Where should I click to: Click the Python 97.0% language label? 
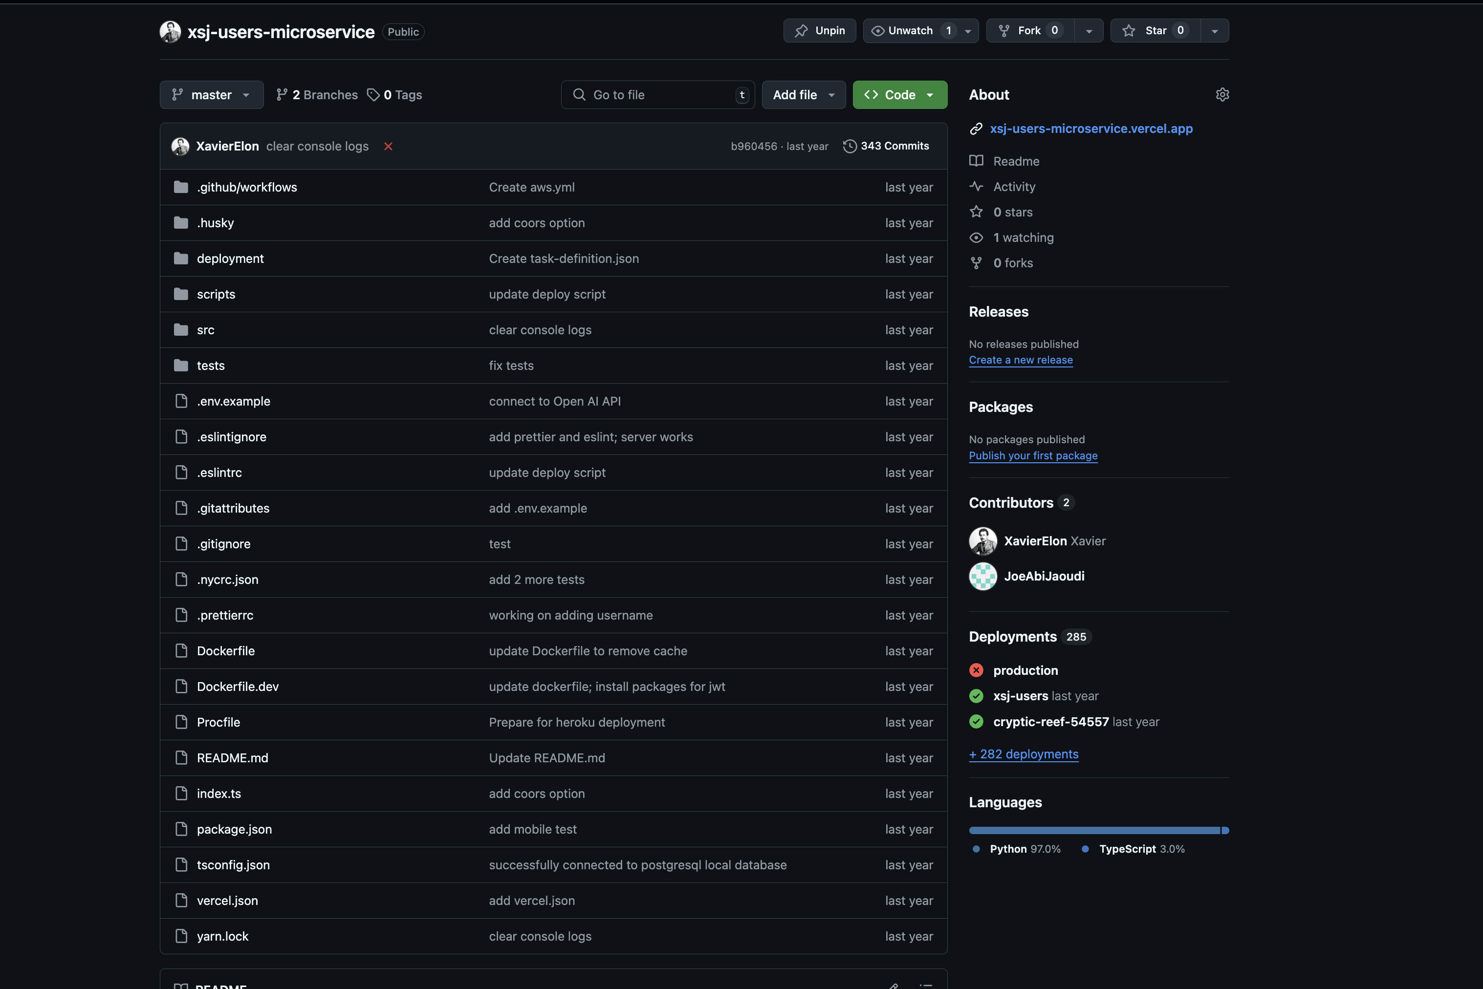click(1018, 849)
